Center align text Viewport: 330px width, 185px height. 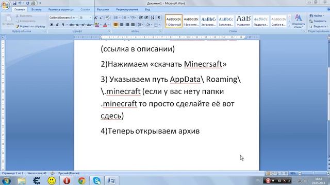coord(122,25)
